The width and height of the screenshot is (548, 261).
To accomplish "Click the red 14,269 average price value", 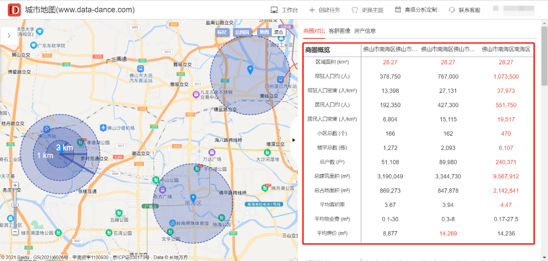I will [x=448, y=233].
